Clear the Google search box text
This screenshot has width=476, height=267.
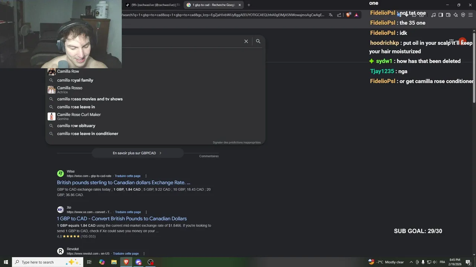point(246,41)
